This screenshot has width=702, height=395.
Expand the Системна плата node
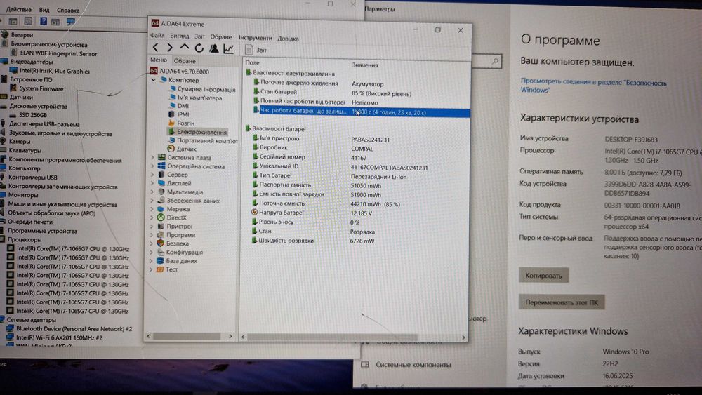click(x=152, y=157)
